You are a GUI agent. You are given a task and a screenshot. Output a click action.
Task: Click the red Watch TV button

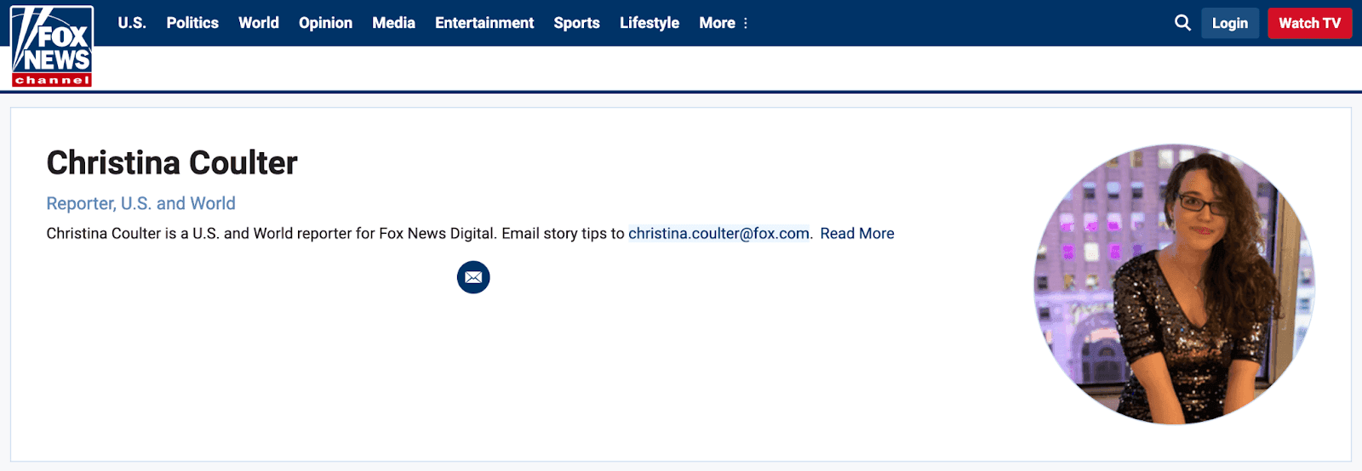point(1309,23)
